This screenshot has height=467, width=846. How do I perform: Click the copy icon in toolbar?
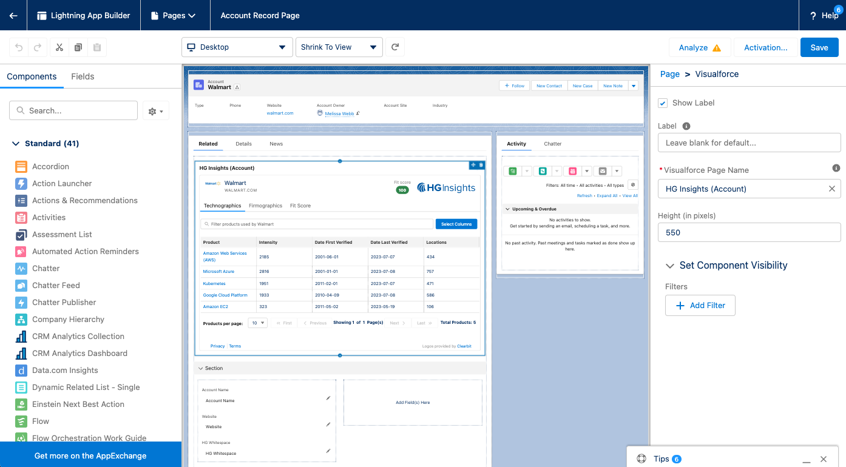pos(78,47)
